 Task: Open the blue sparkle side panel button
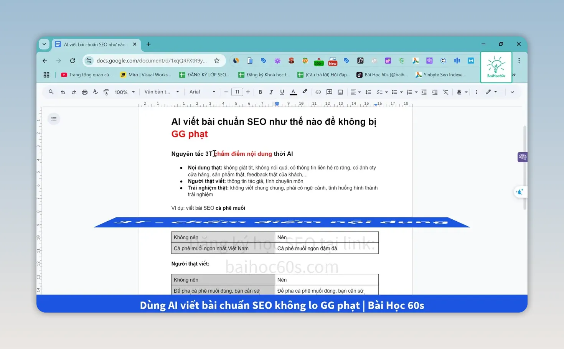(x=520, y=192)
